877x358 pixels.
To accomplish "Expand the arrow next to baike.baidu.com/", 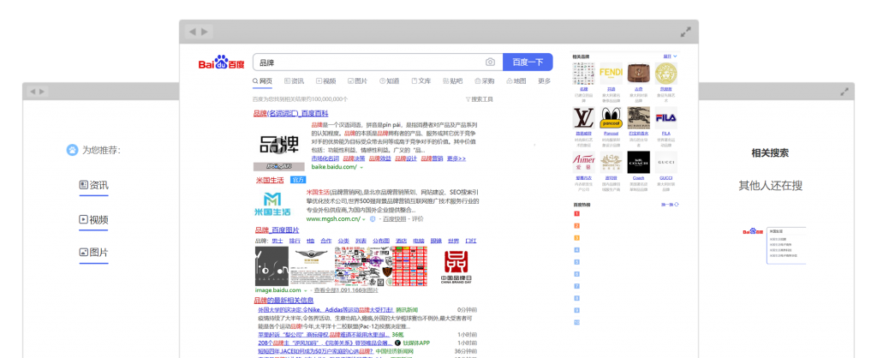I will (361, 167).
